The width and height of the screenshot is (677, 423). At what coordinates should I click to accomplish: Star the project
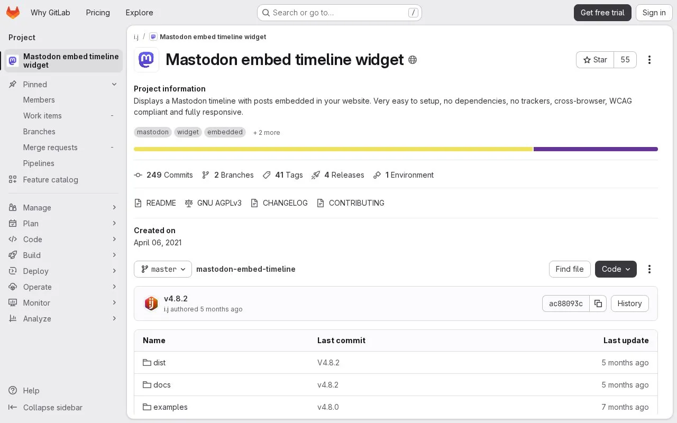pos(595,60)
